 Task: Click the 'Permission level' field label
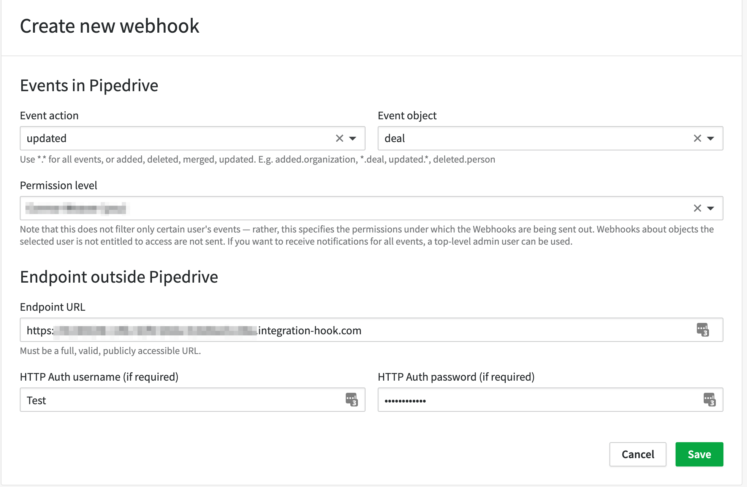tap(59, 185)
